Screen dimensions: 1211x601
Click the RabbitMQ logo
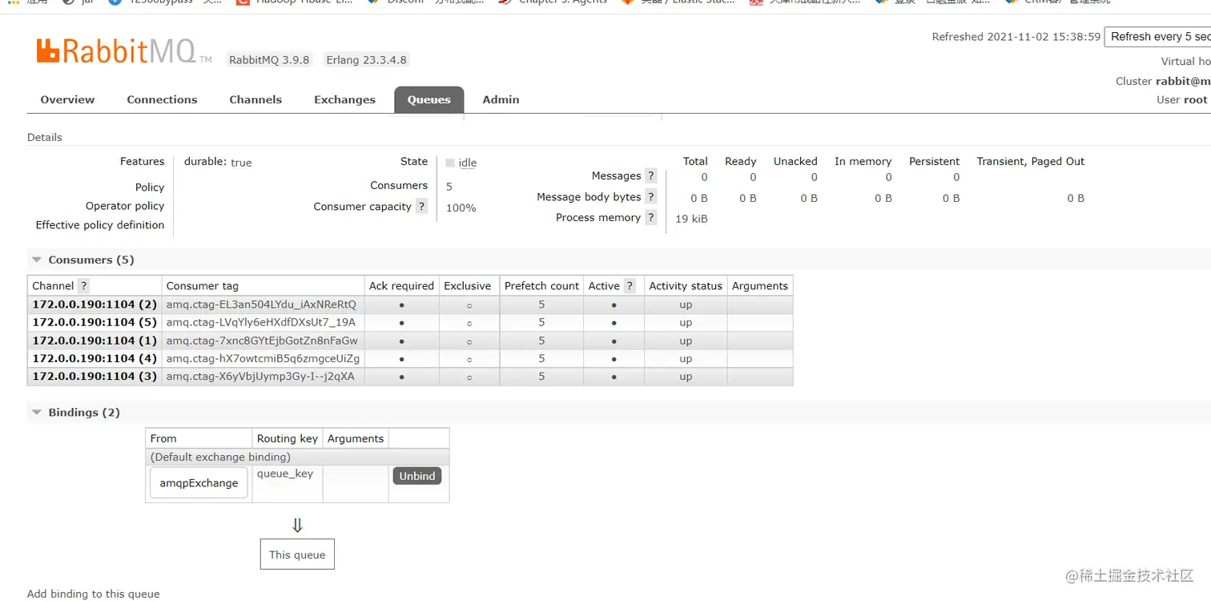[x=124, y=52]
